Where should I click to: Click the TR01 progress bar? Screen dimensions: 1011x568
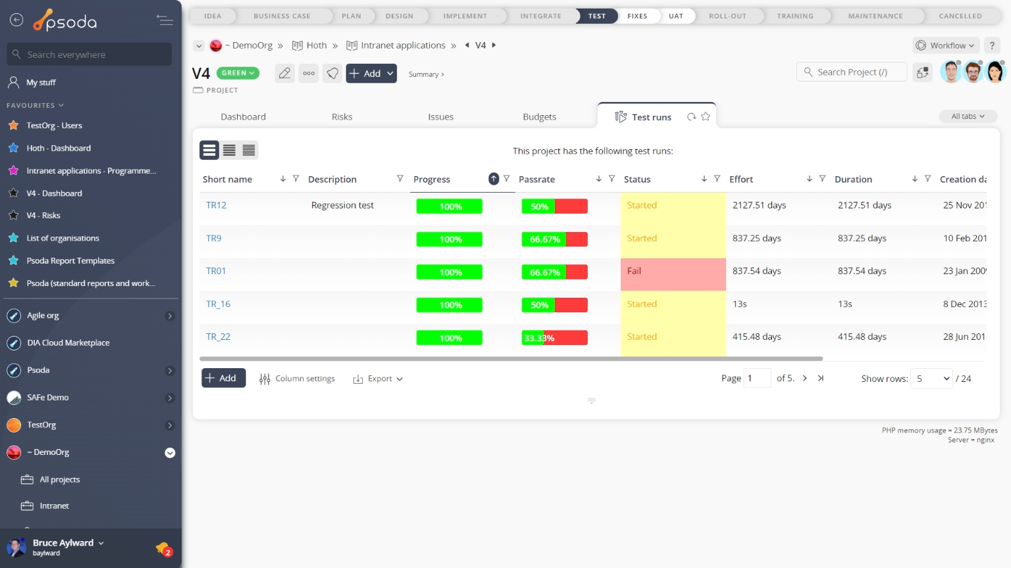pyautogui.click(x=450, y=272)
